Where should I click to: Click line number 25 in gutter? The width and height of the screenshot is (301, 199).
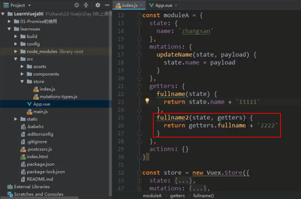pos(121,117)
